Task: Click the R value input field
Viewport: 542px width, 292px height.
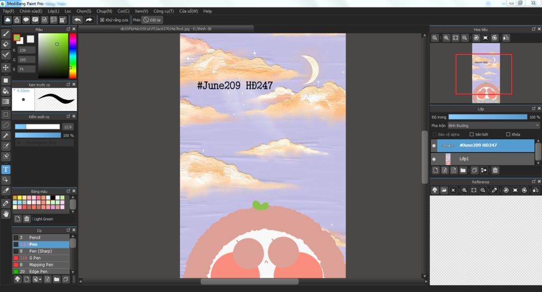Action: point(26,50)
